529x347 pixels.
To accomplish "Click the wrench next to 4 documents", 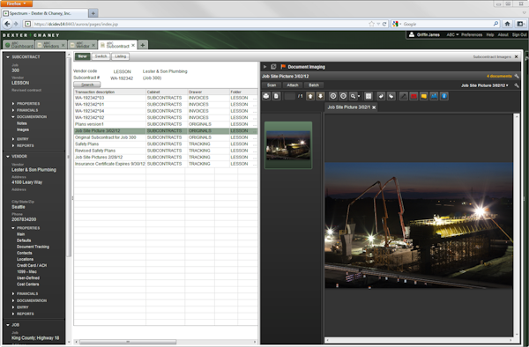I will (x=517, y=76).
